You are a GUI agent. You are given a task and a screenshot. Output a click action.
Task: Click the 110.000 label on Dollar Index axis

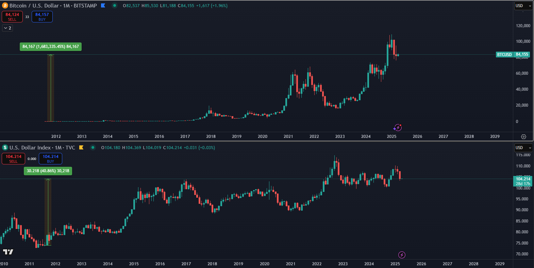(523, 166)
